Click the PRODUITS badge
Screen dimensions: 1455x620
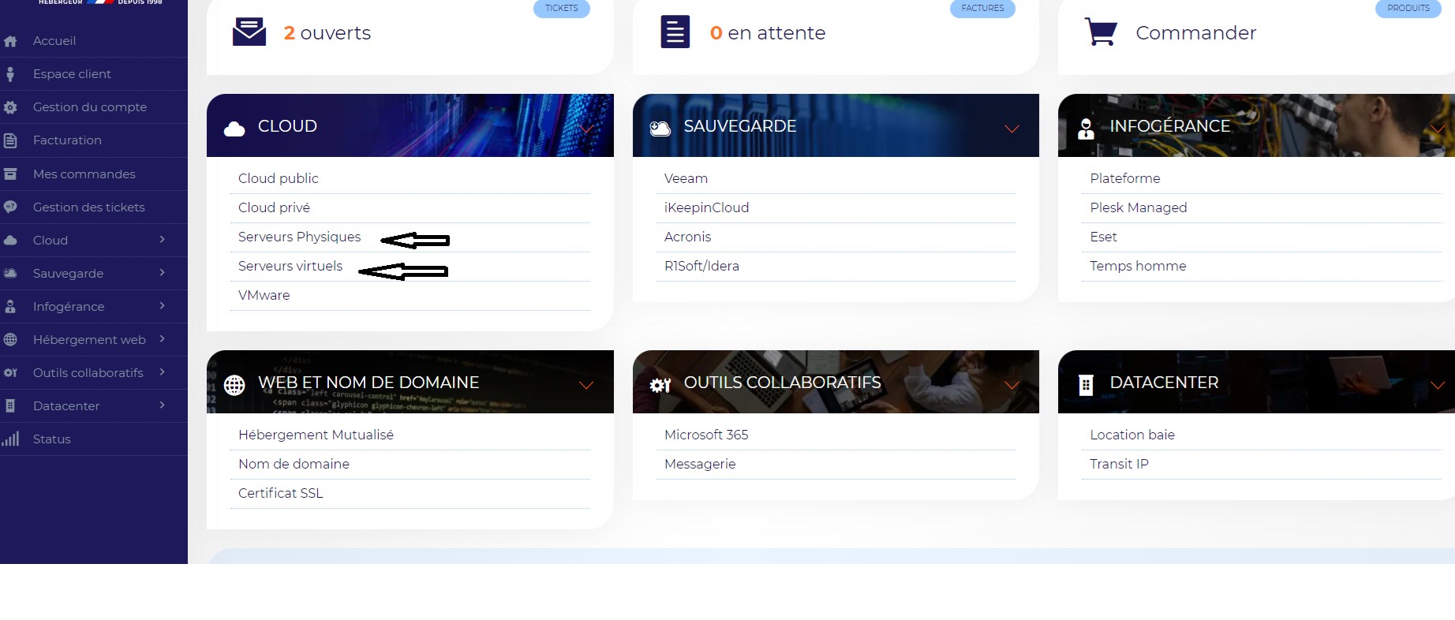1408,8
